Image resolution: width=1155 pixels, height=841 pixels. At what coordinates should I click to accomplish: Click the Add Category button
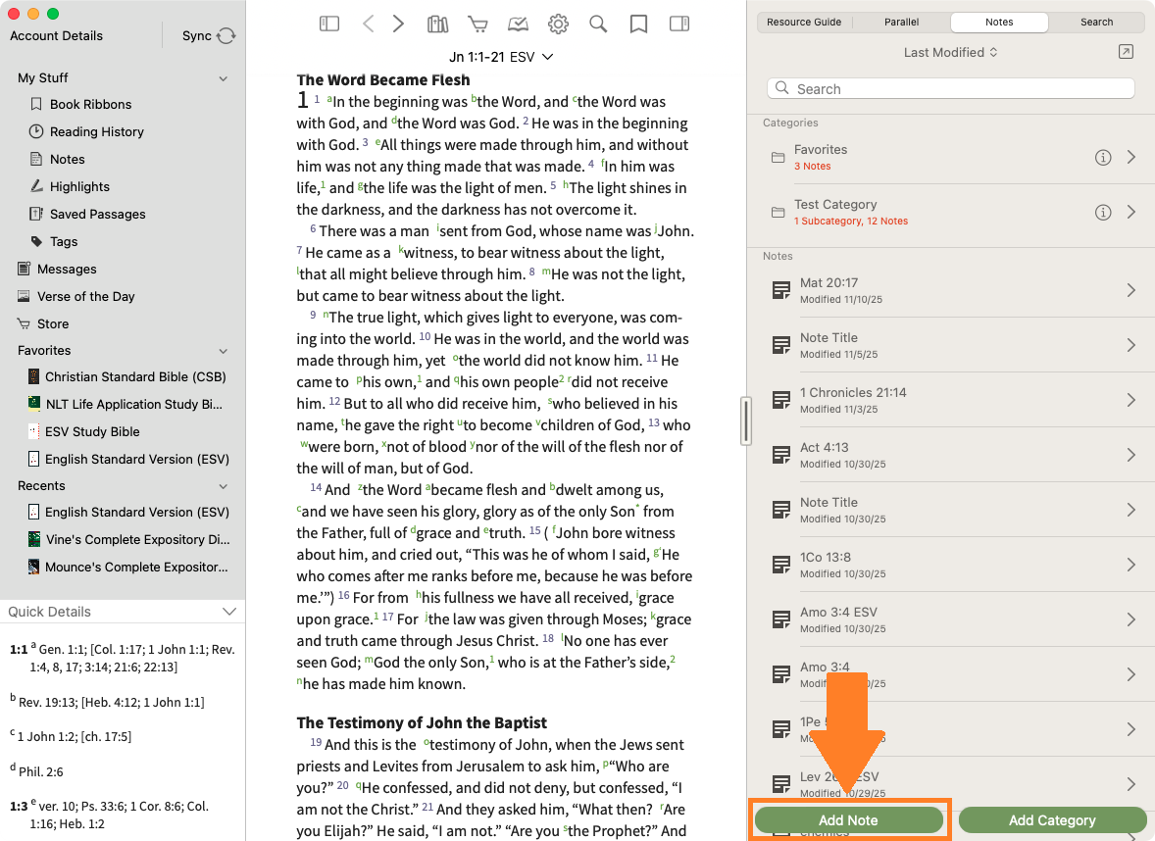[1052, 820]
